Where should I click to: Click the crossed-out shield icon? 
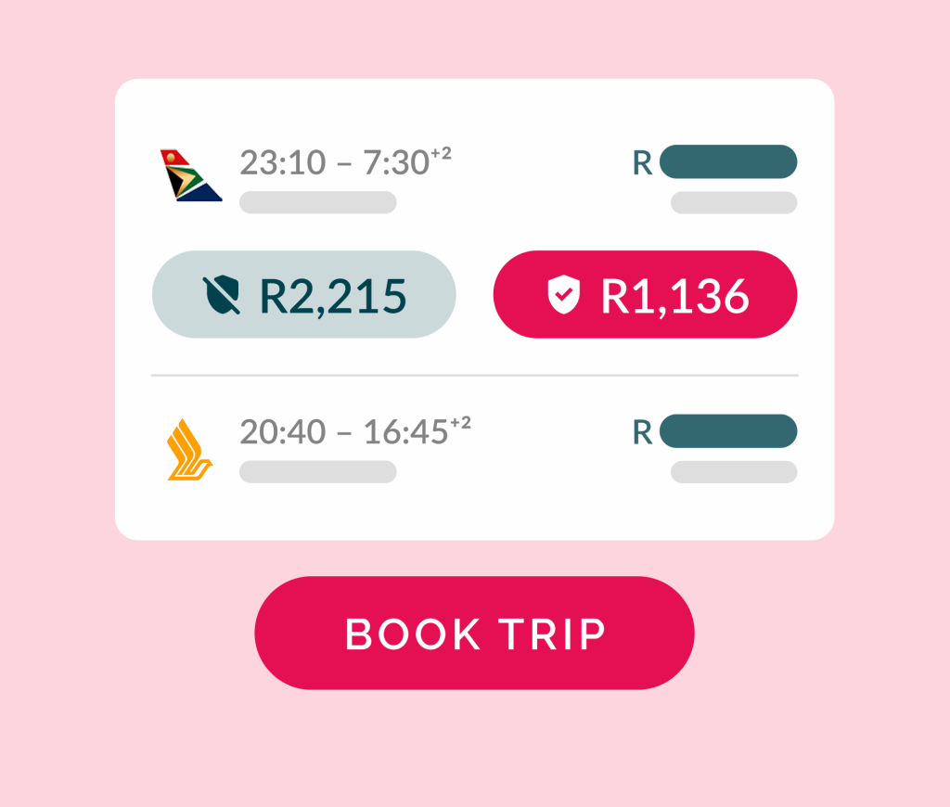click(221, 295)
